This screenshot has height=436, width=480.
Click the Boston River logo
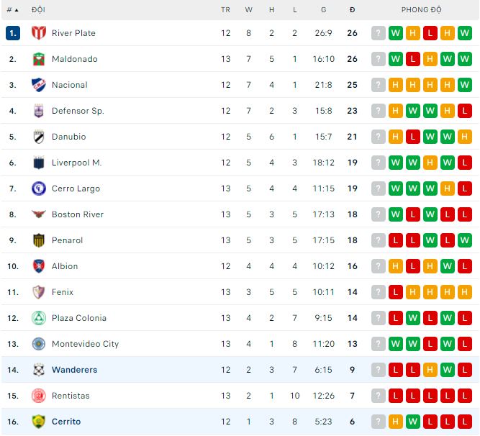point(38,214)
